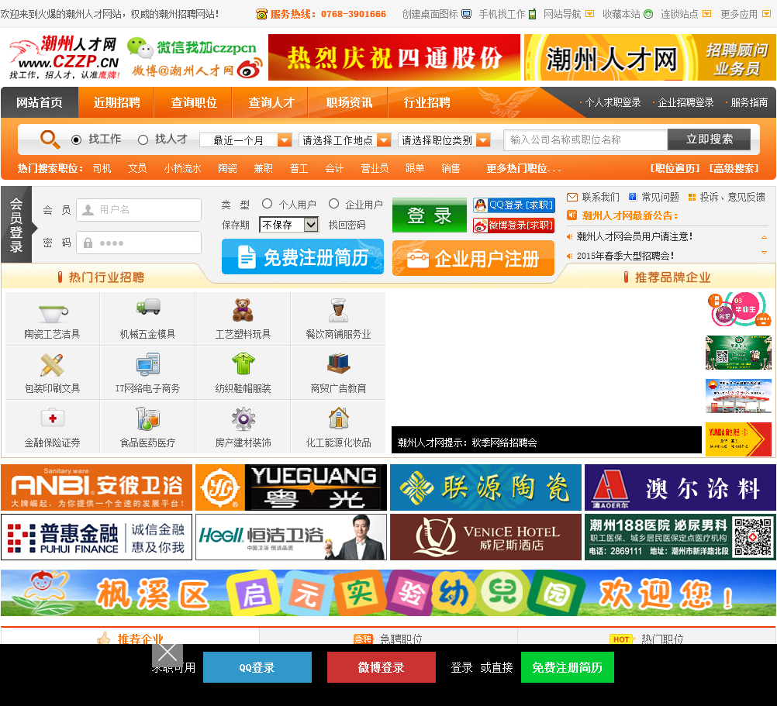Viewport: 777px width, 706px height.
Task: Go to the 网站首页 tab
Action: (40, 102)
